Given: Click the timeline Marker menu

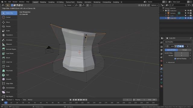Looking at the screenshot, I should pos(30,100).
